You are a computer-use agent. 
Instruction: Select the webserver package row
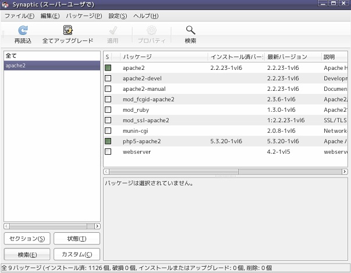coord(225,152)
